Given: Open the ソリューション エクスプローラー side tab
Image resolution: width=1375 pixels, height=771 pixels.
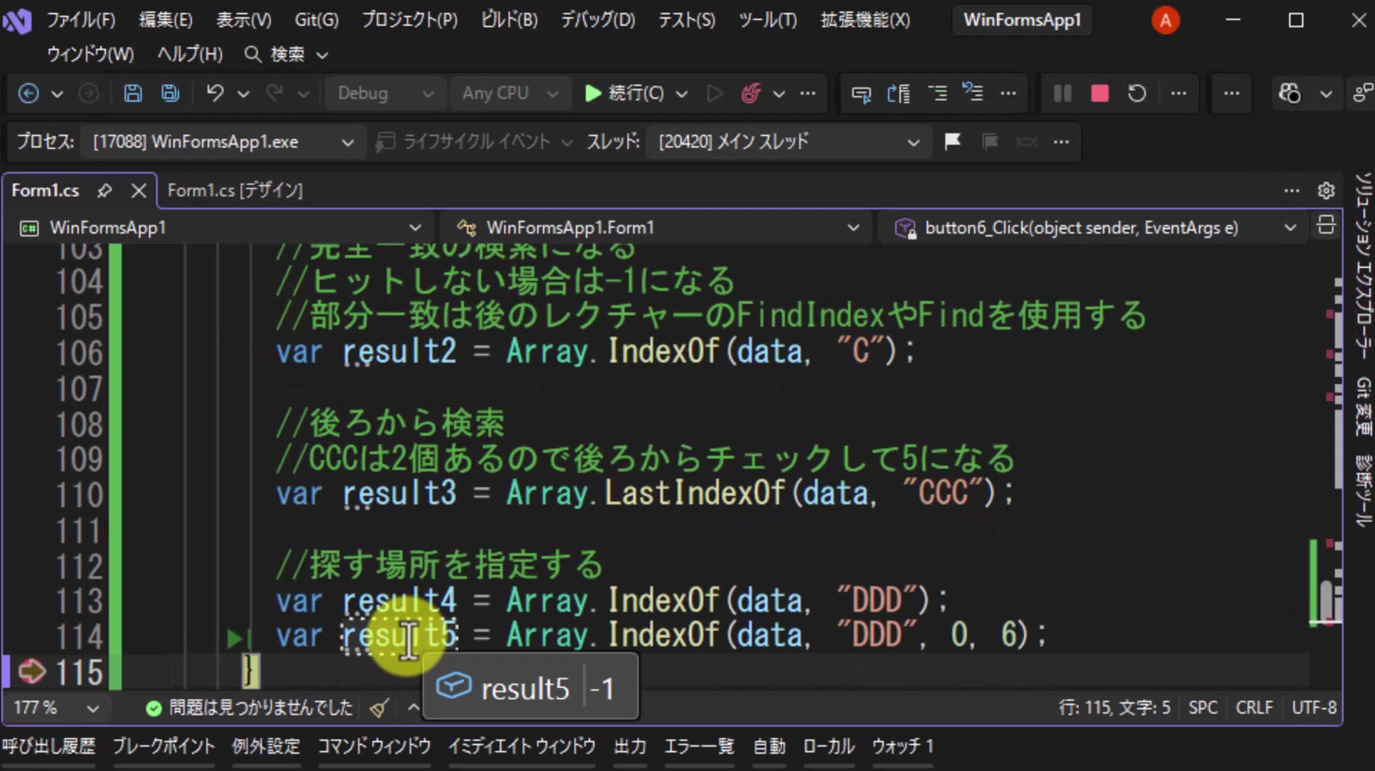Looking at the screenshot, I should [x=1363, y=265].
